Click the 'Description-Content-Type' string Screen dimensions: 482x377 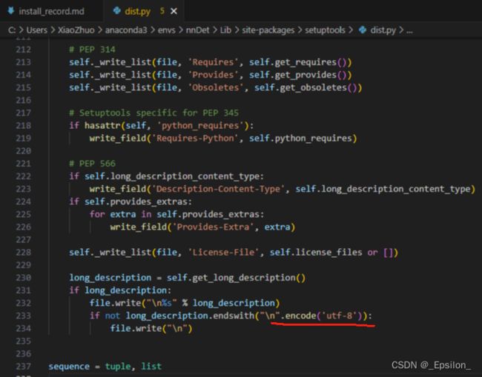(x=218, y=189)
